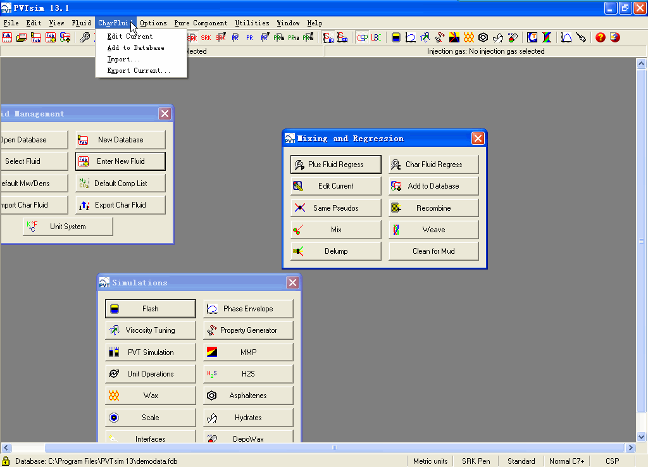The height and width of the screenshot is (467, 648).
Task: Click the PVT Simulation button
Action: 151,352
